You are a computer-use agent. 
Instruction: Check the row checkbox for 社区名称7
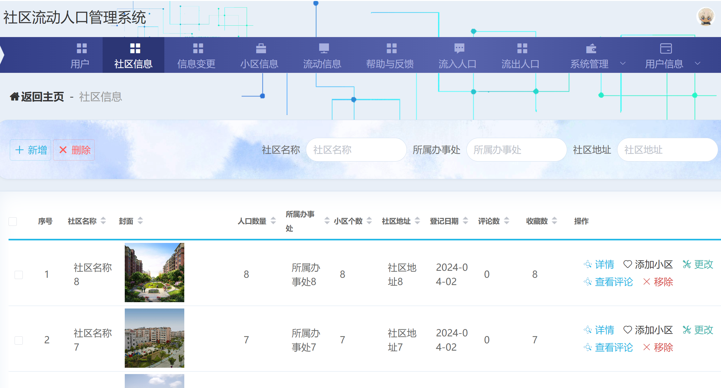click(x=18, y=340)
